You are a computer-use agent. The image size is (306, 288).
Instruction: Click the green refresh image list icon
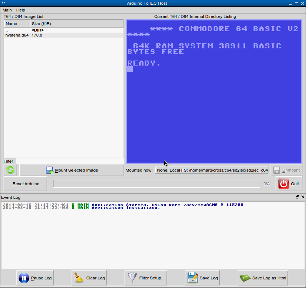pyautogui.click(x=10, y=170)
